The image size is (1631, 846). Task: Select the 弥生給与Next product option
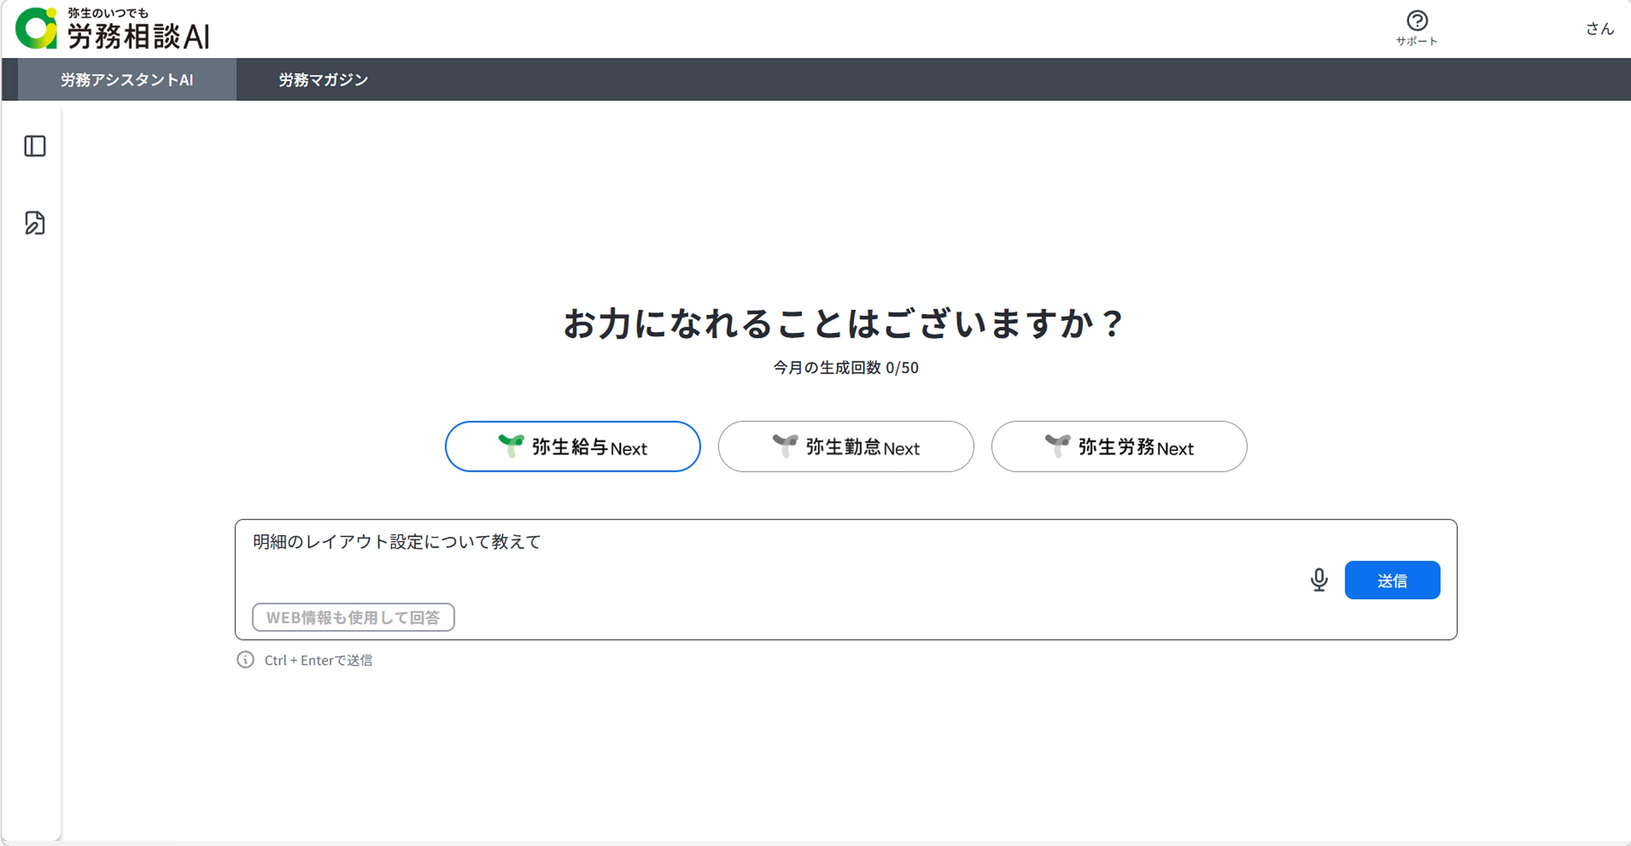point(573,446)
